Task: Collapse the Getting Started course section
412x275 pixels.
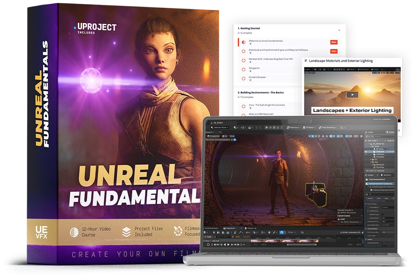Action: pos(339,30)
